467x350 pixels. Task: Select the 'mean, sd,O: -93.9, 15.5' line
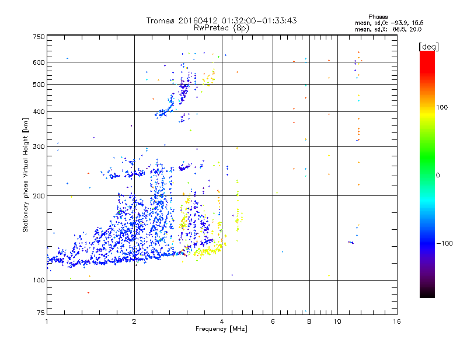point(389,23)
